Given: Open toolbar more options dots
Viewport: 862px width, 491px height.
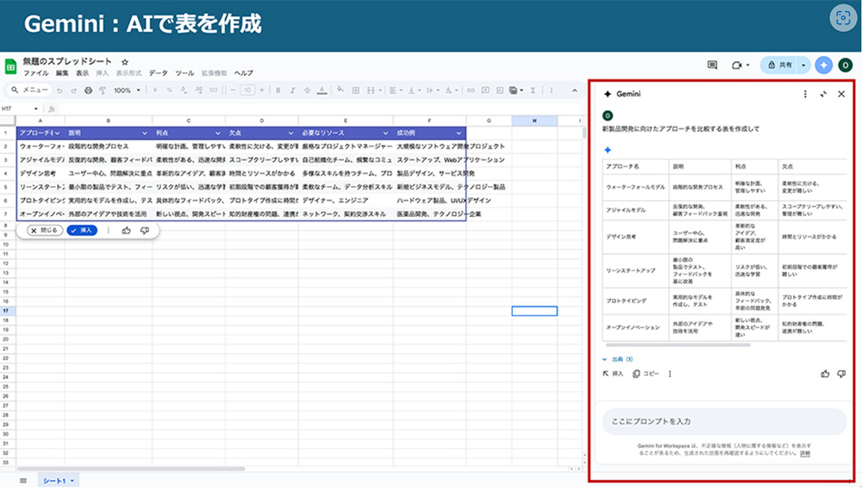Looking at the screenshot, I should 552,90.
